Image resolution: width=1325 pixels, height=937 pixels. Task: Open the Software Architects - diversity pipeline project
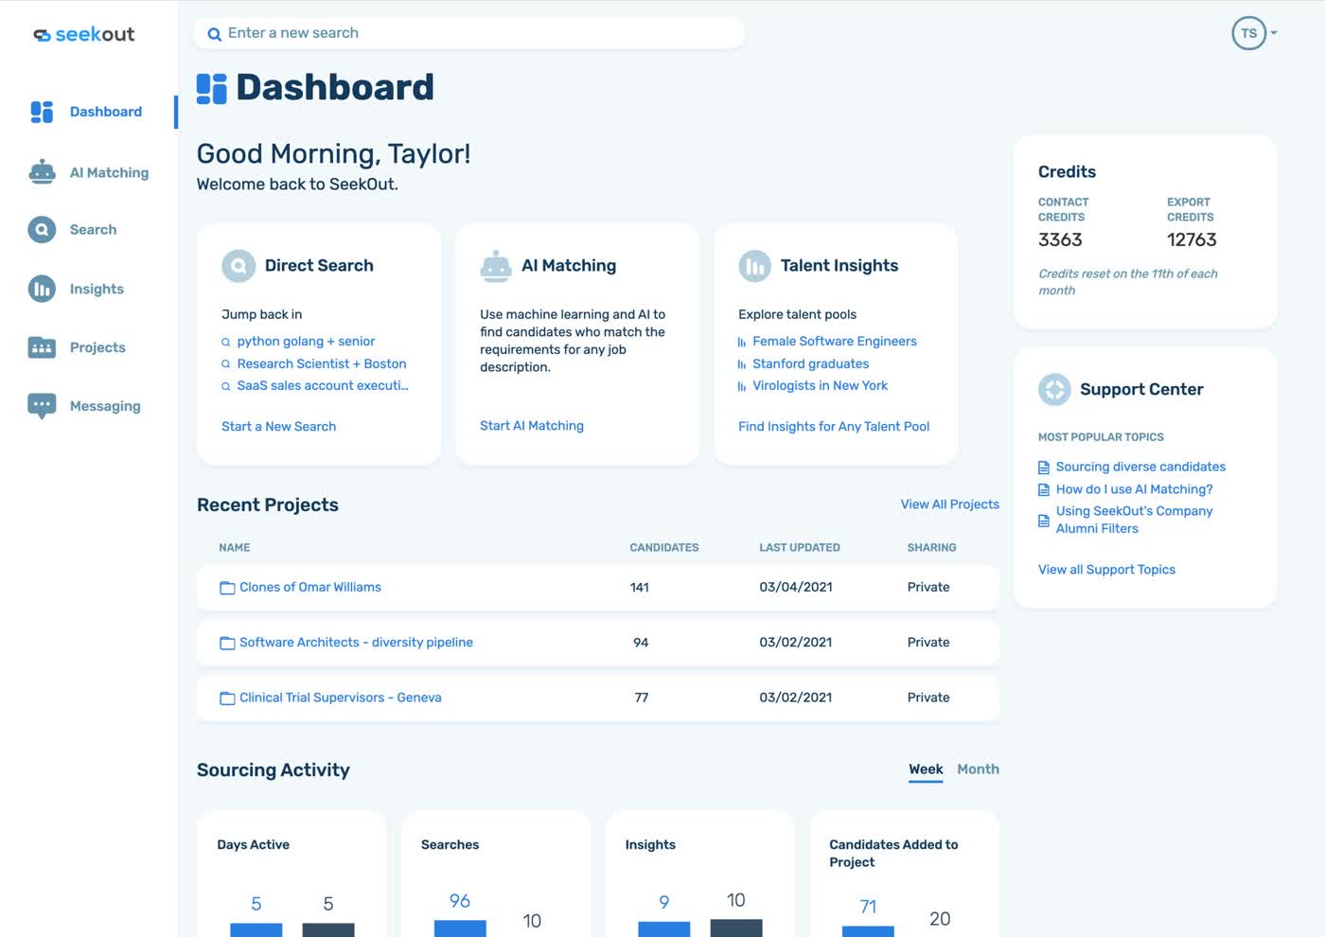[x=356, y=643]
